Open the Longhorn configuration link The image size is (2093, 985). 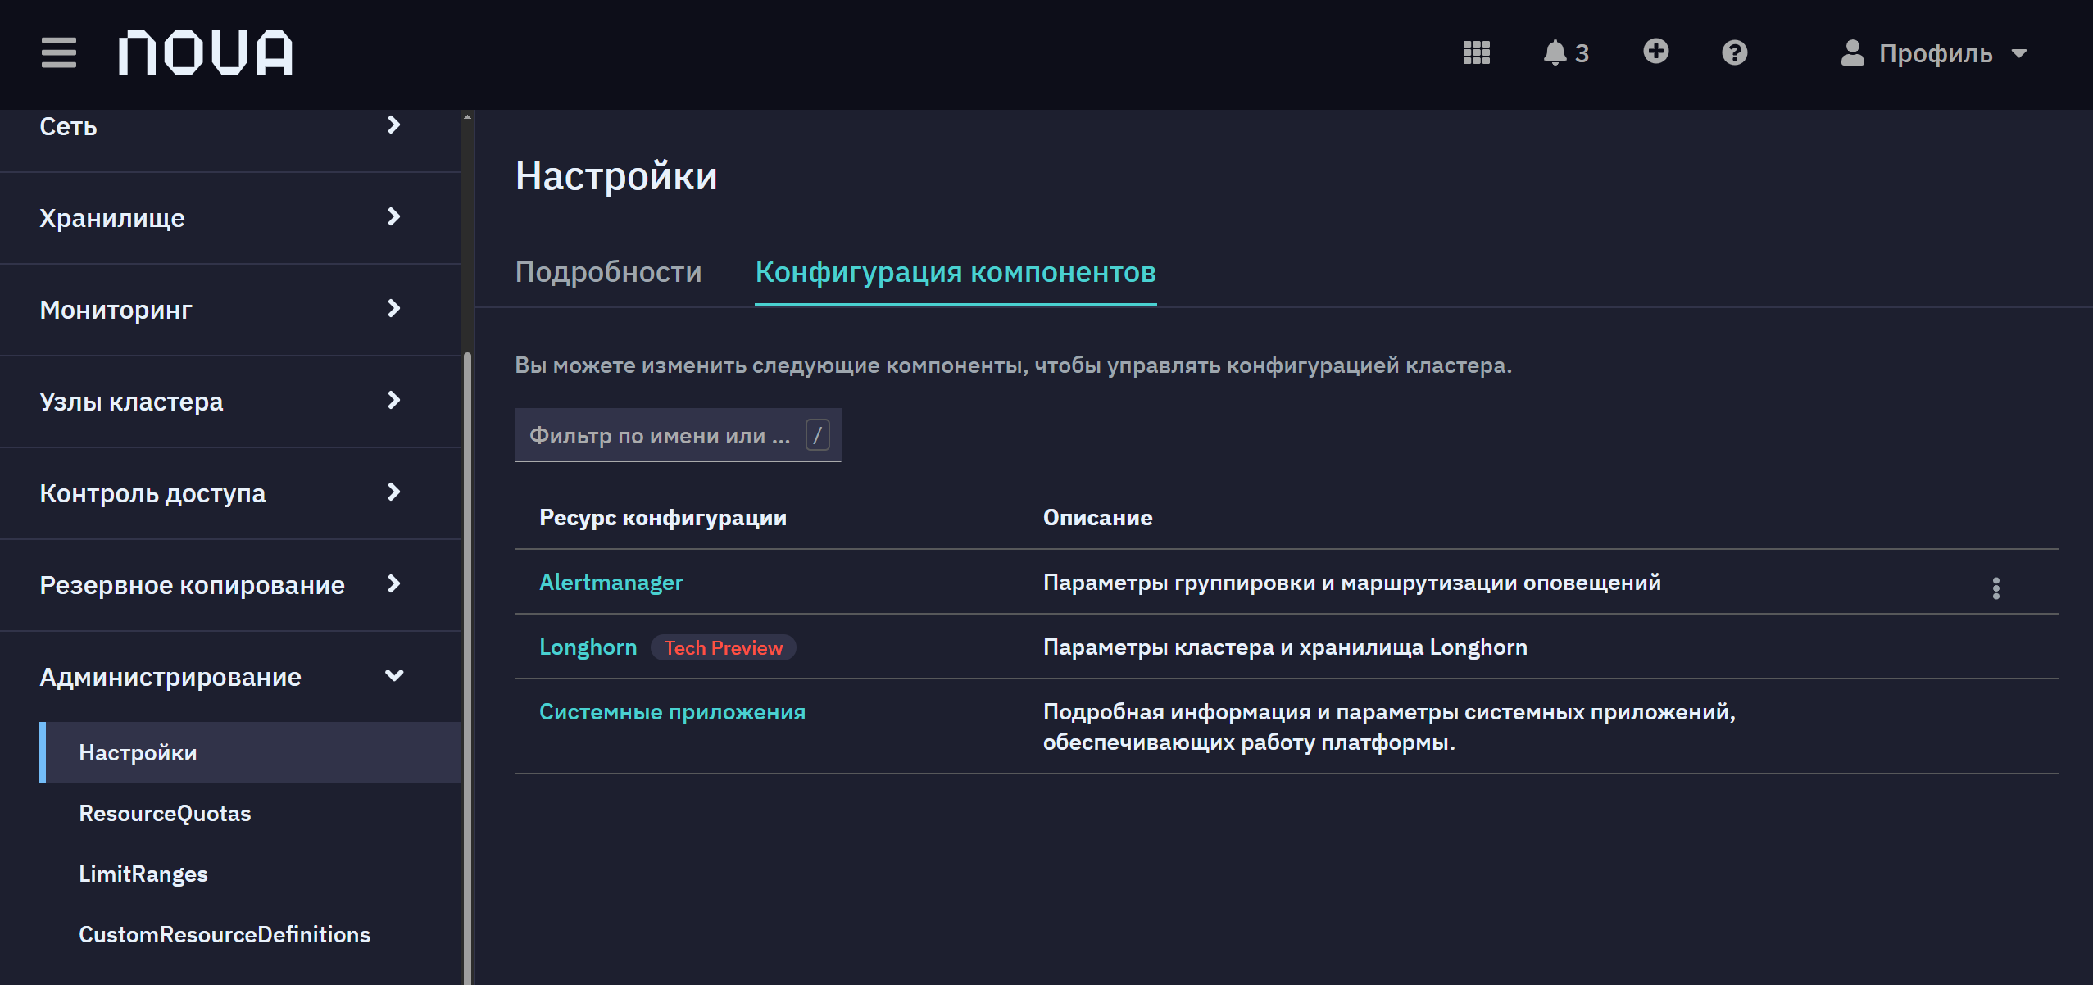coord(588,647)
